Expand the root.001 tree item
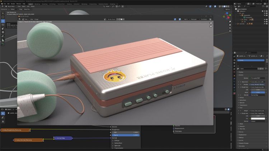The height and width of the screenshot is (151, 269). click(236, 24)
